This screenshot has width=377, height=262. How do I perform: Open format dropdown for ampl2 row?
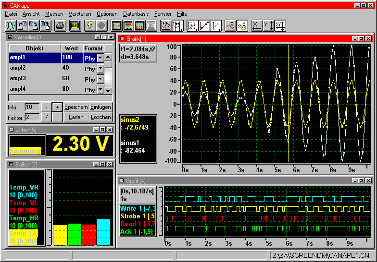100,69
